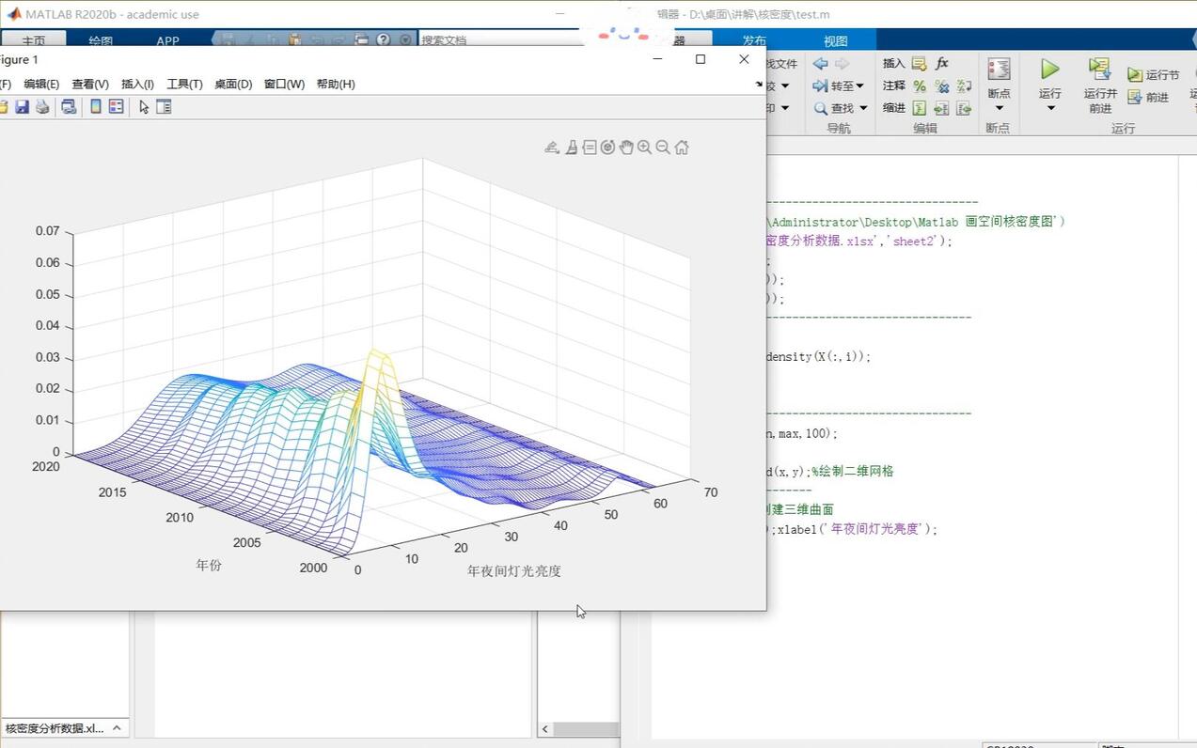Image resolution: width=1197 pixels, height=748 pixels.
Task: Switch to the 视图 ribbon tab
Action: point(836,40)
